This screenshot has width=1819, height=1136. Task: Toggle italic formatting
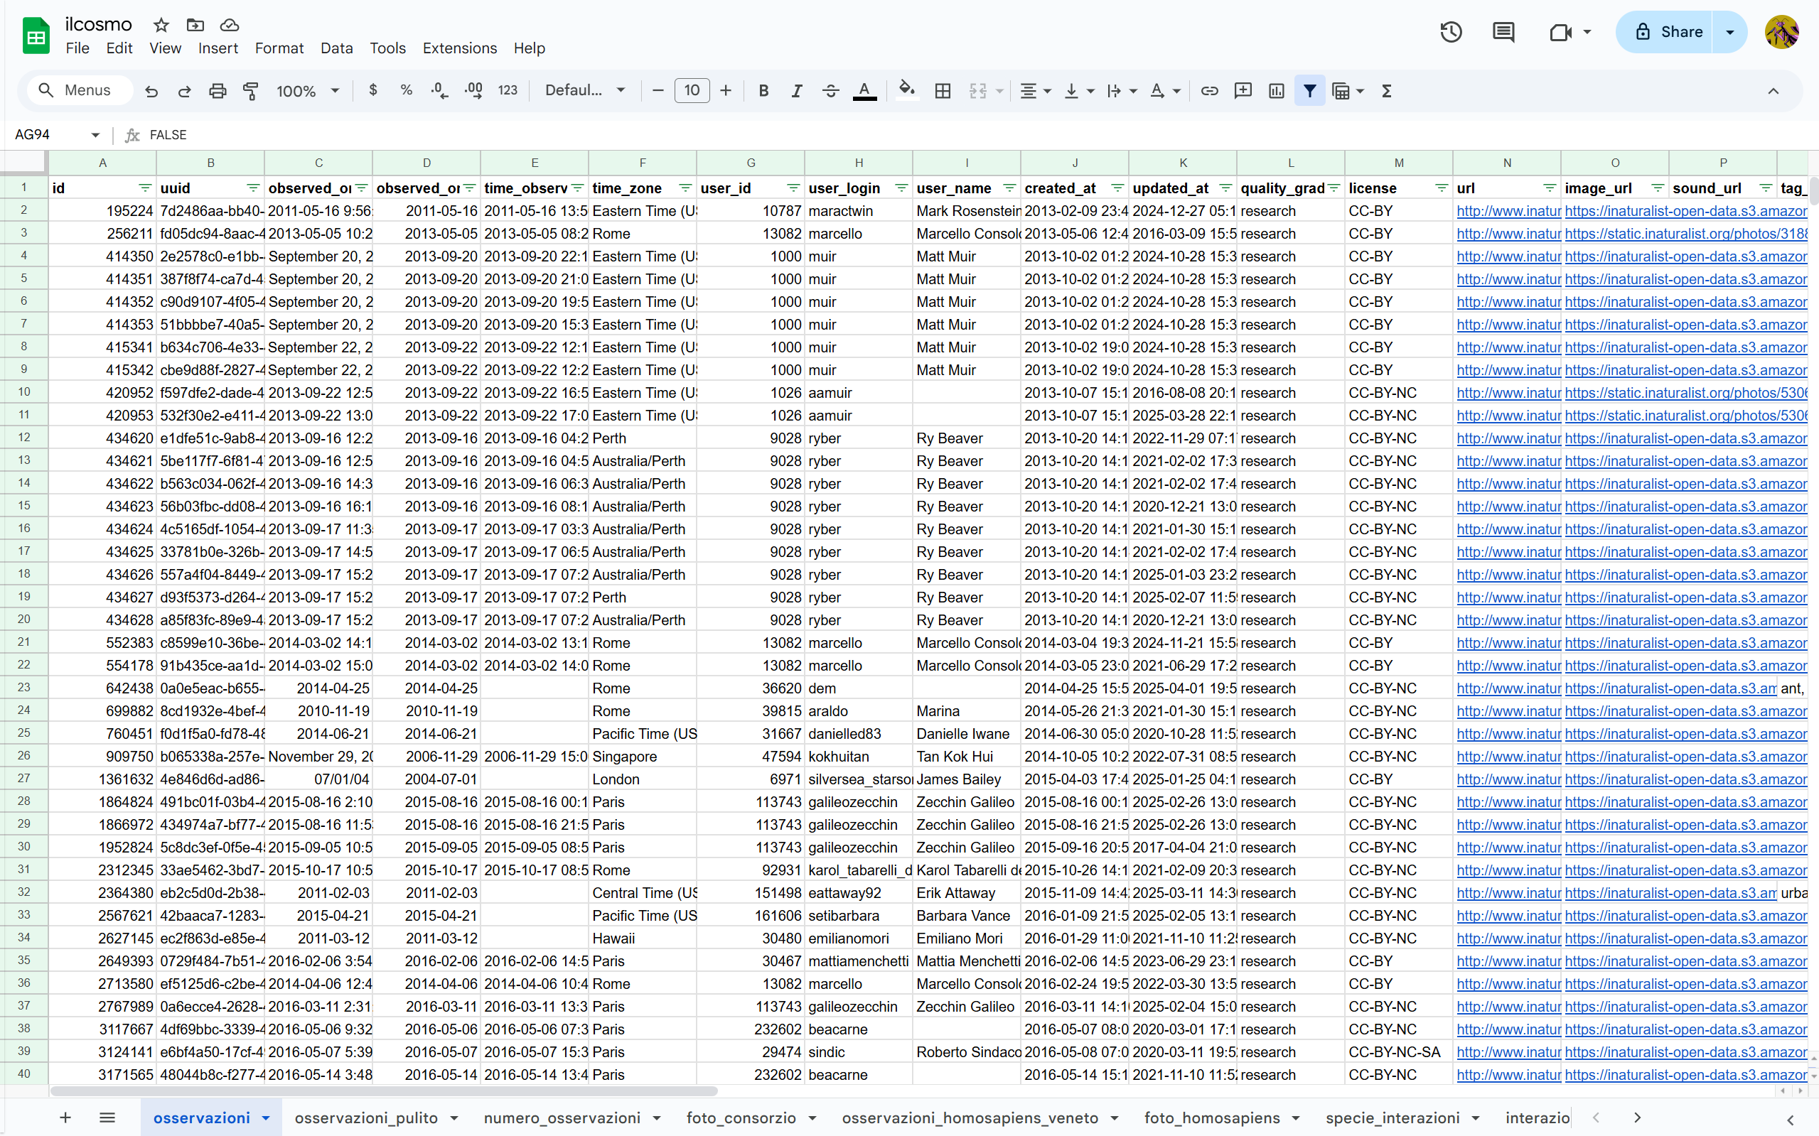pyautogui.click(x=797, y=91)
